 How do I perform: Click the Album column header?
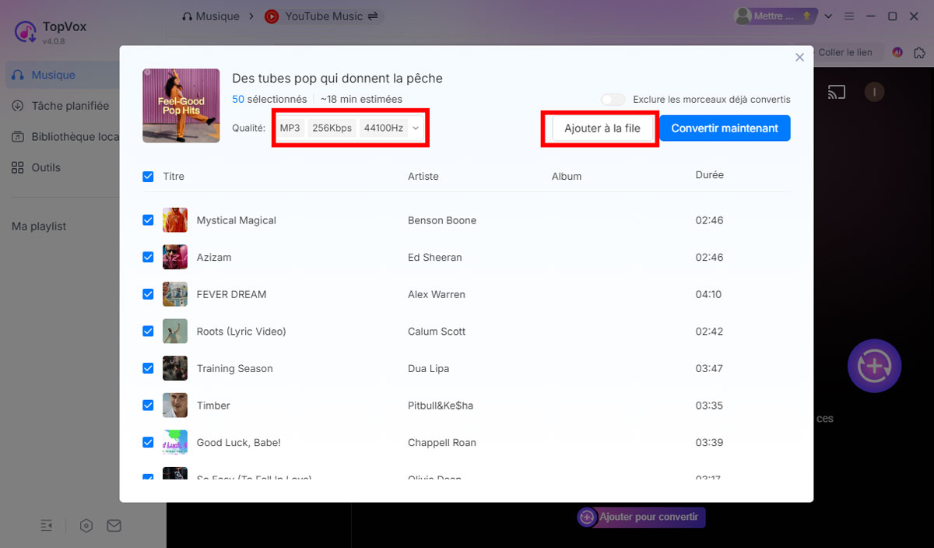[x=567, y=177]
